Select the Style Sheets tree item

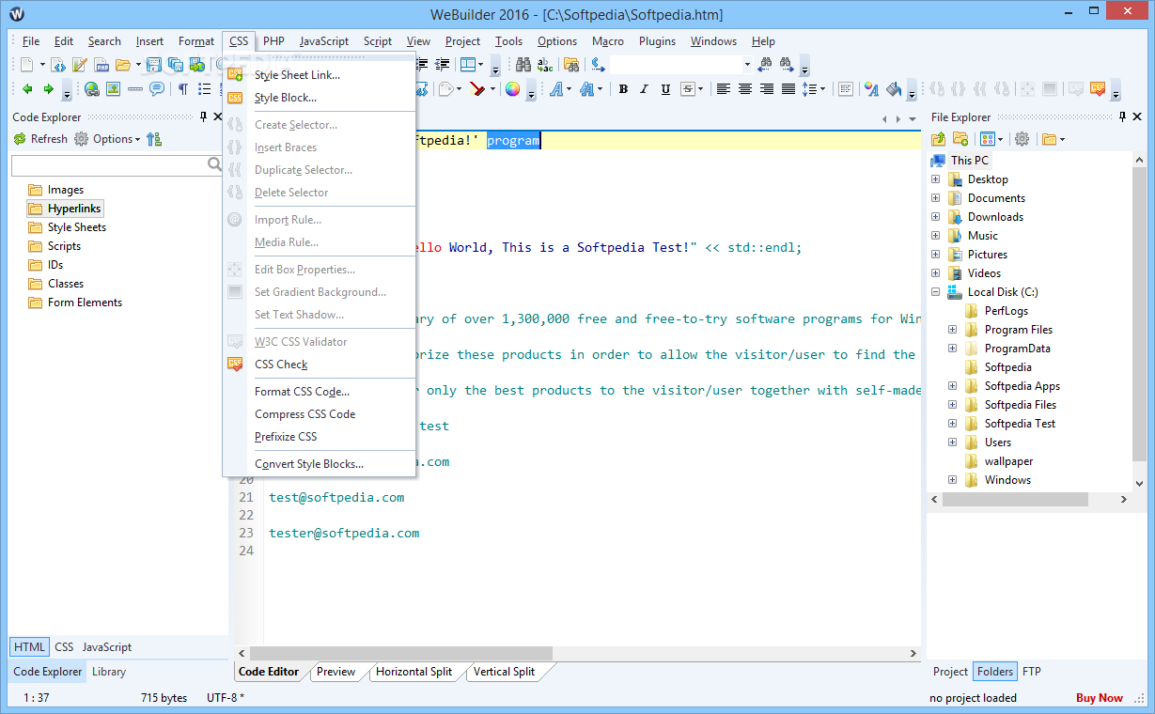pos(77,227)
